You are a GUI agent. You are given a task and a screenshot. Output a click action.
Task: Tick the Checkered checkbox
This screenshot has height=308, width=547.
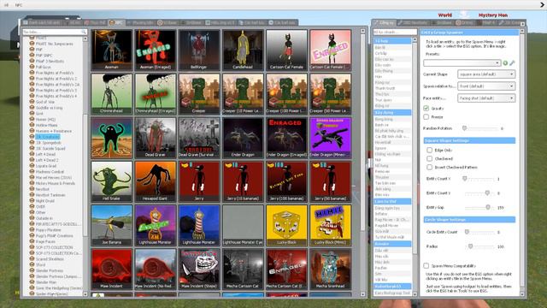pos(429,158)
